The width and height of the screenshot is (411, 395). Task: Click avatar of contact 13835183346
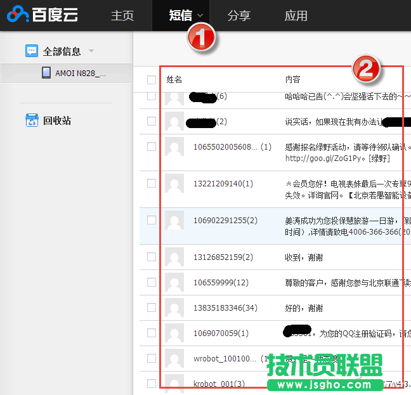(174, 308)
